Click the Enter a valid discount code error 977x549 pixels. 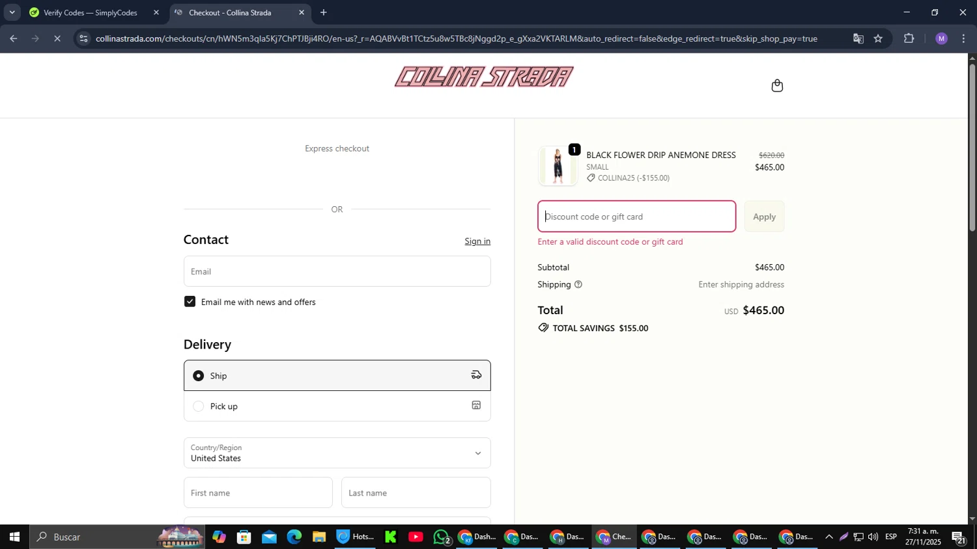[x=610, y=242]
